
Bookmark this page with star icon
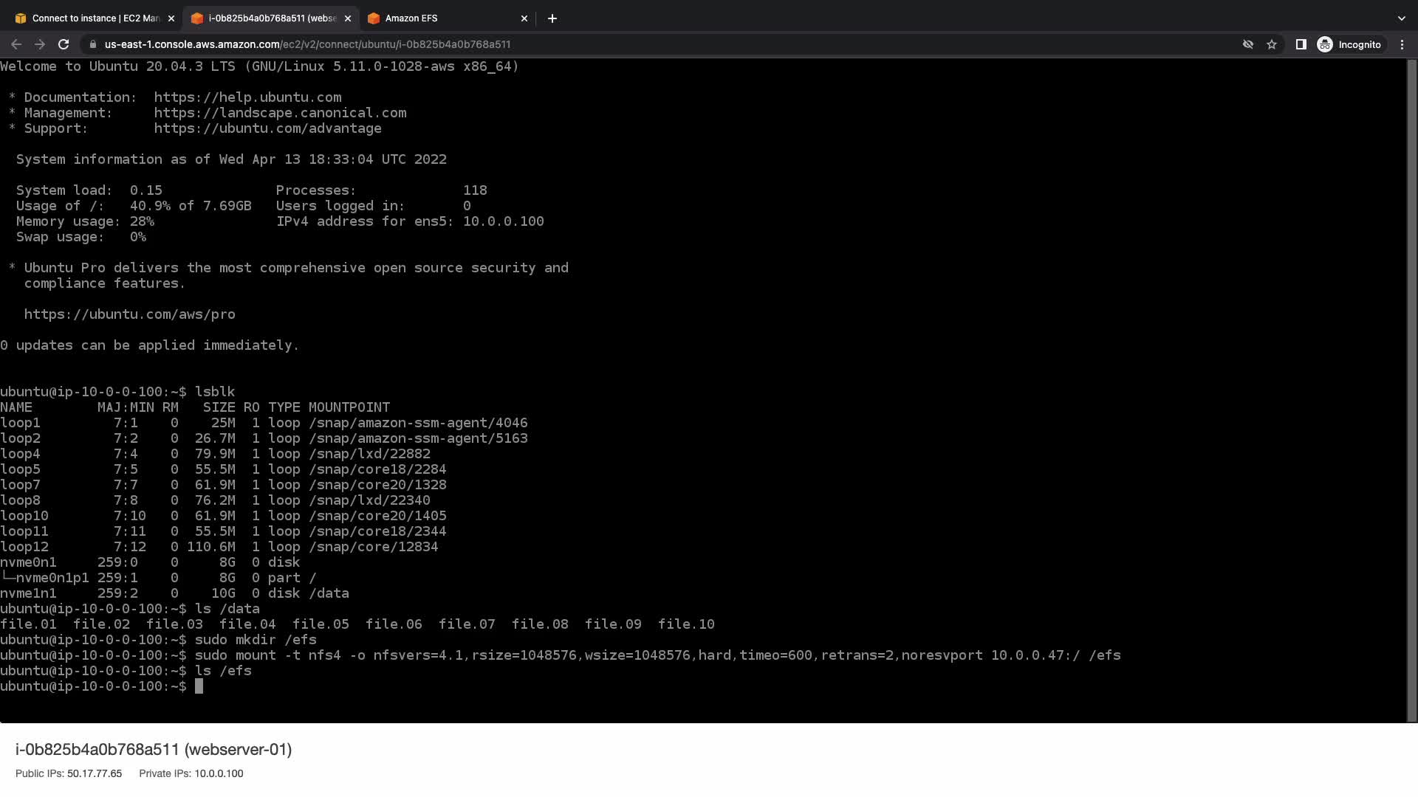1272,44
